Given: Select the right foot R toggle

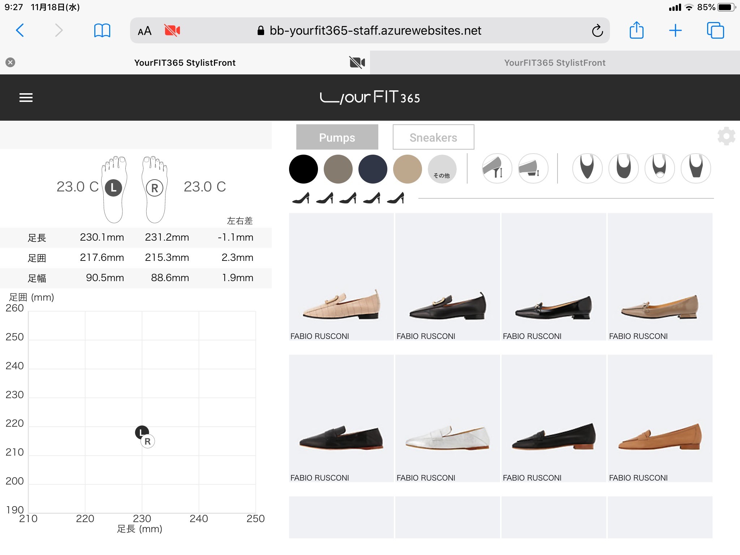Looking at the screenshot, I should tap(155, 188).
